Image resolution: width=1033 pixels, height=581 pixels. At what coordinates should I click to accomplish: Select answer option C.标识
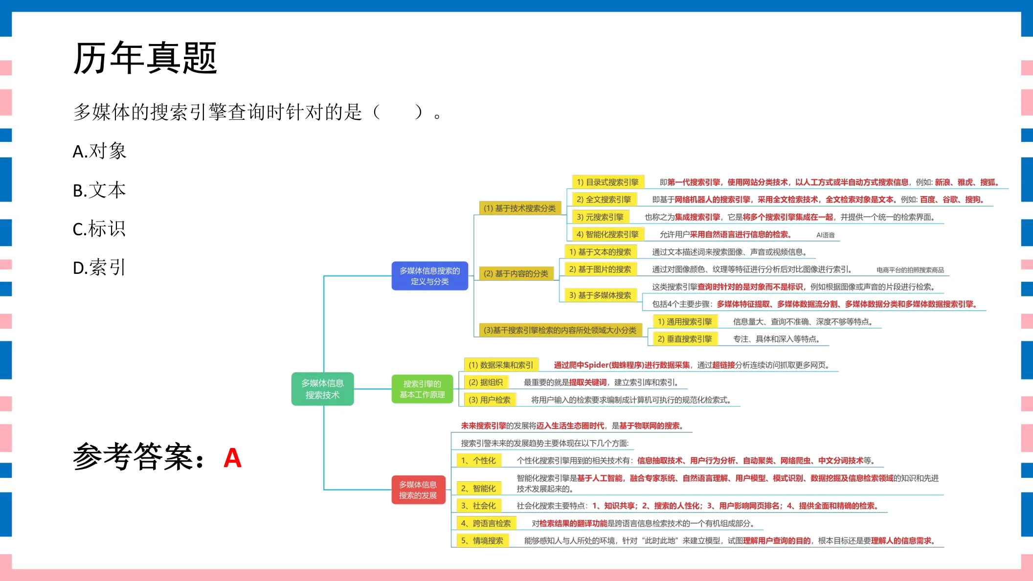click(x=99, y=228)
